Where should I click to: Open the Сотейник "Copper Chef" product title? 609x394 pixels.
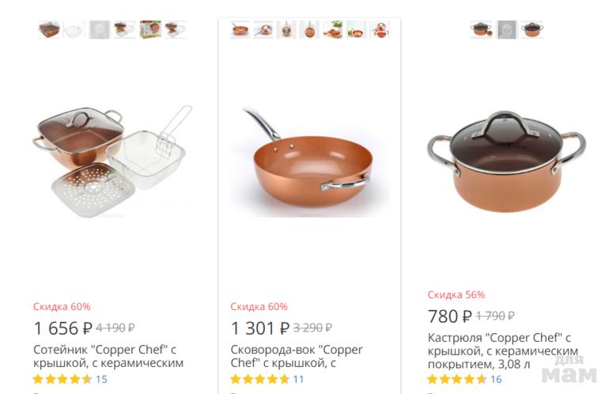pyautogui.click(x=108, y=356)
